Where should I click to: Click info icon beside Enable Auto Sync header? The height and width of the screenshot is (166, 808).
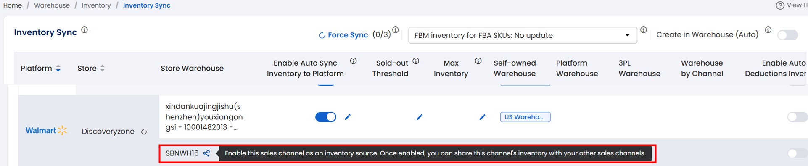tap(354, 61)
